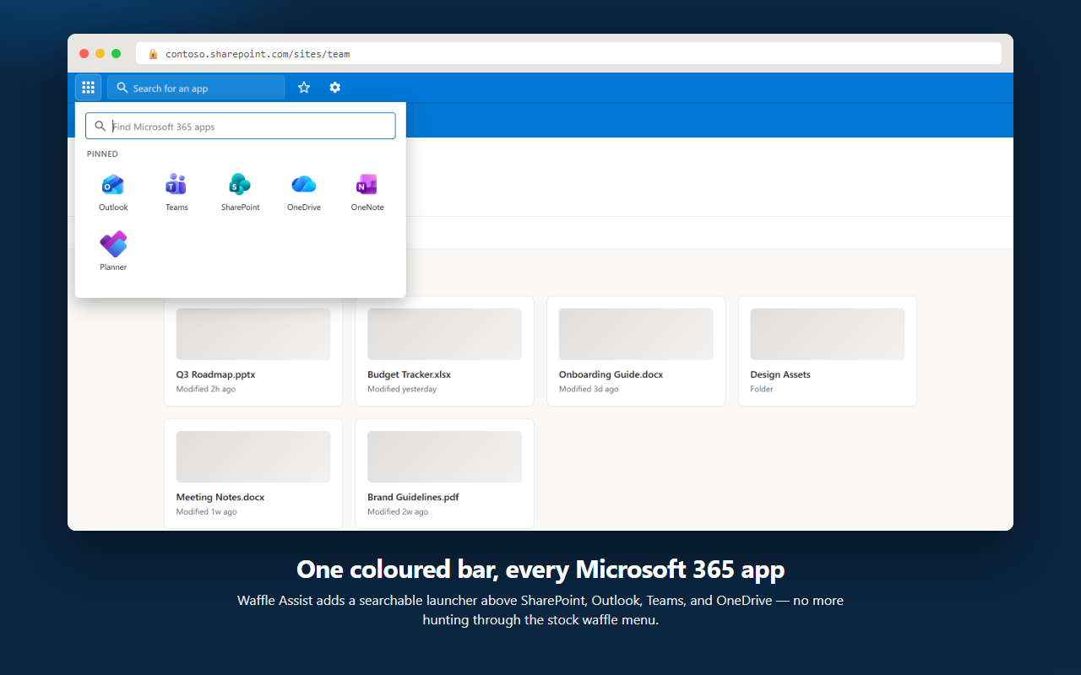Click the Q3 Roadmap.pptx file name

[215, 375]
